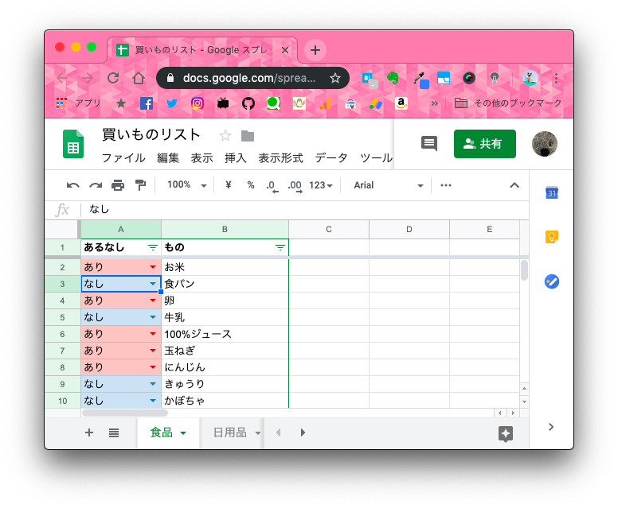Open 表示形式 menu
Screen dimensions: 618x508
[280, 158]
